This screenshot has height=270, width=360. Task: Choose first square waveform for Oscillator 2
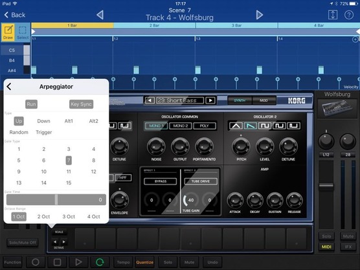pyautogui.click(x=265, y=126)
